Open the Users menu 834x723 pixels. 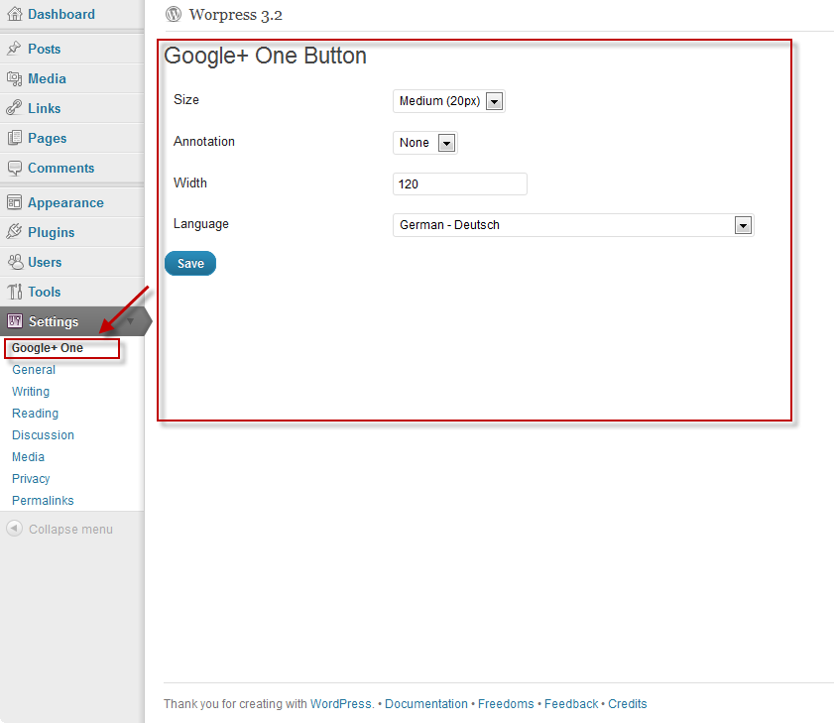point(45,262)
